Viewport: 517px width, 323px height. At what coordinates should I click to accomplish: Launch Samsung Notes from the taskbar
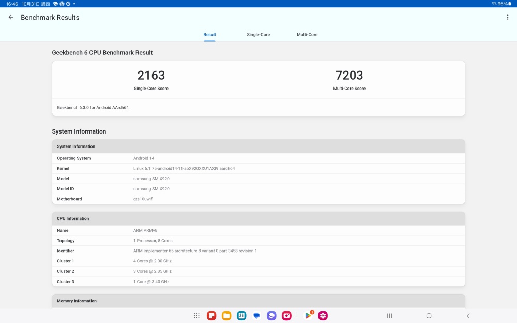pos(211,316)
